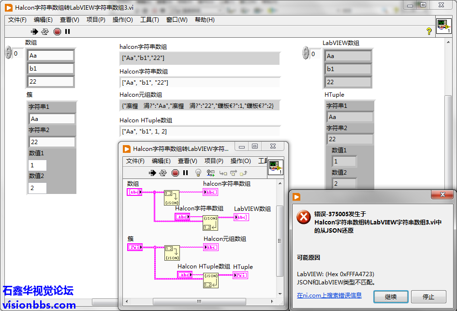Open 项目(P) menu in the block diagram window
This screenshot has height=311, width=457.
(x=214, y=161)
